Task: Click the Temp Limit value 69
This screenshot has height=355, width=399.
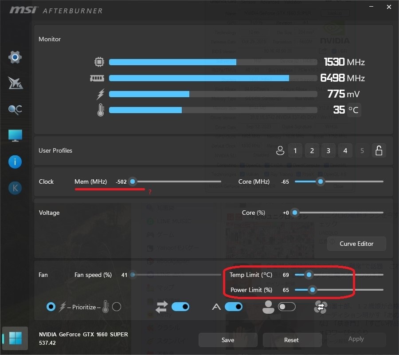Action: pos(286,275)
